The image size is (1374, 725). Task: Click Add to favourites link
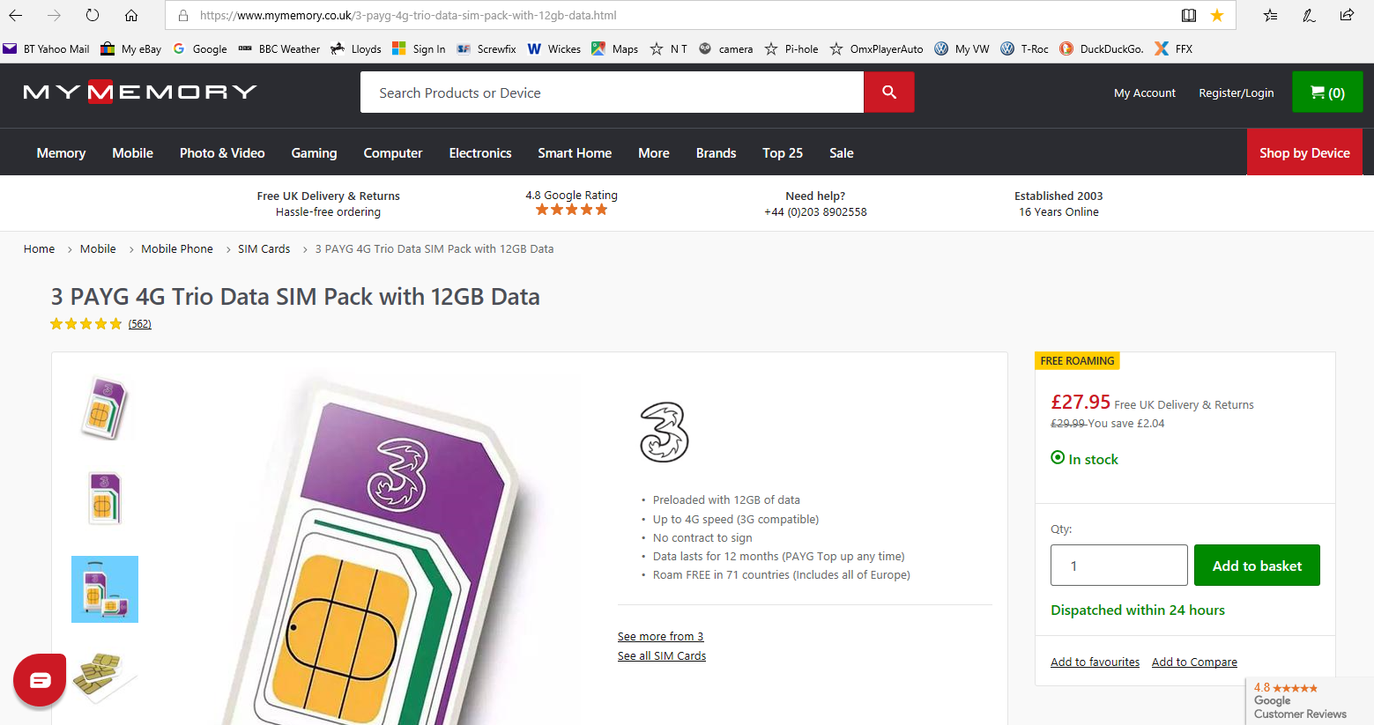1095,662
